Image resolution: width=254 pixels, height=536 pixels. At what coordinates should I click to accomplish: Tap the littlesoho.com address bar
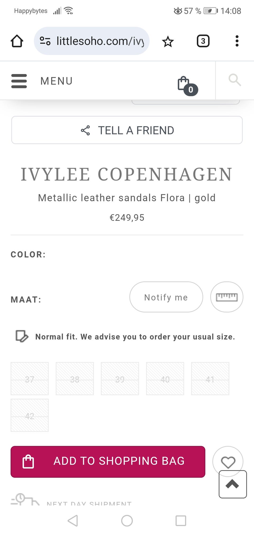tap(101, 41)
